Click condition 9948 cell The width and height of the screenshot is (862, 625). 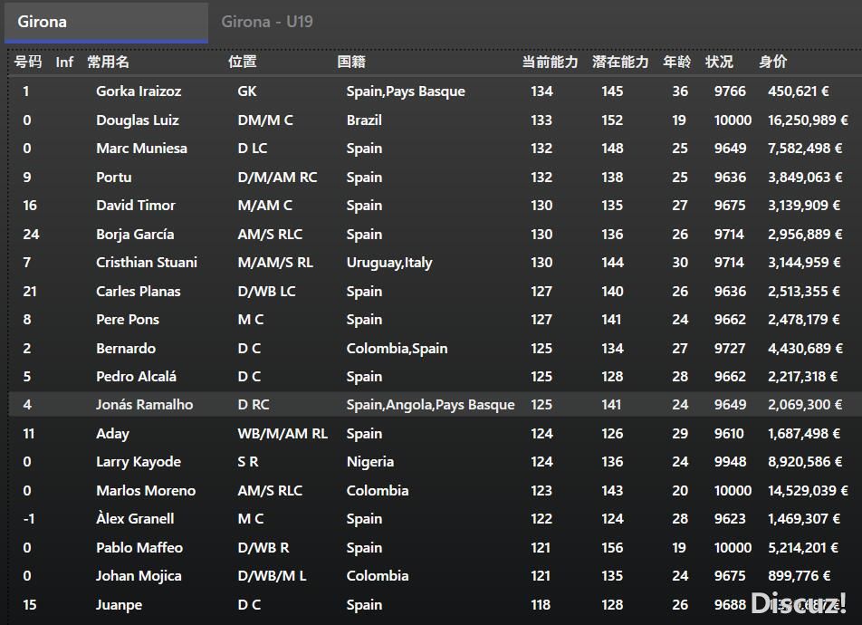click(730, 462)
